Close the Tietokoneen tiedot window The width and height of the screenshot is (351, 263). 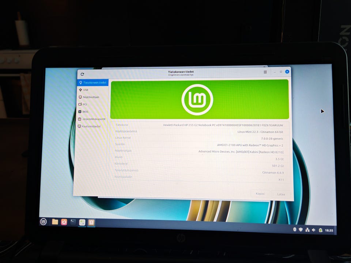point(287,72)
